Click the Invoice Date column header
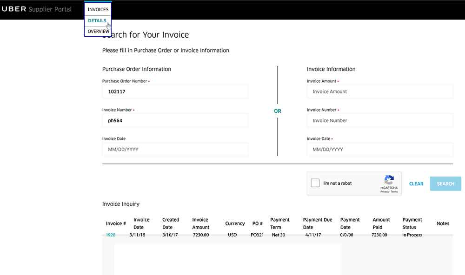Viewport: 465px width, 275px height. (141, 223)
